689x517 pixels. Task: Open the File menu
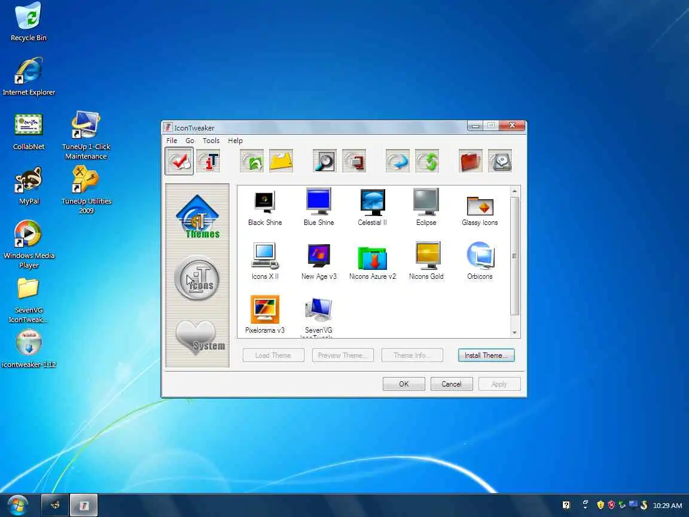172,141
